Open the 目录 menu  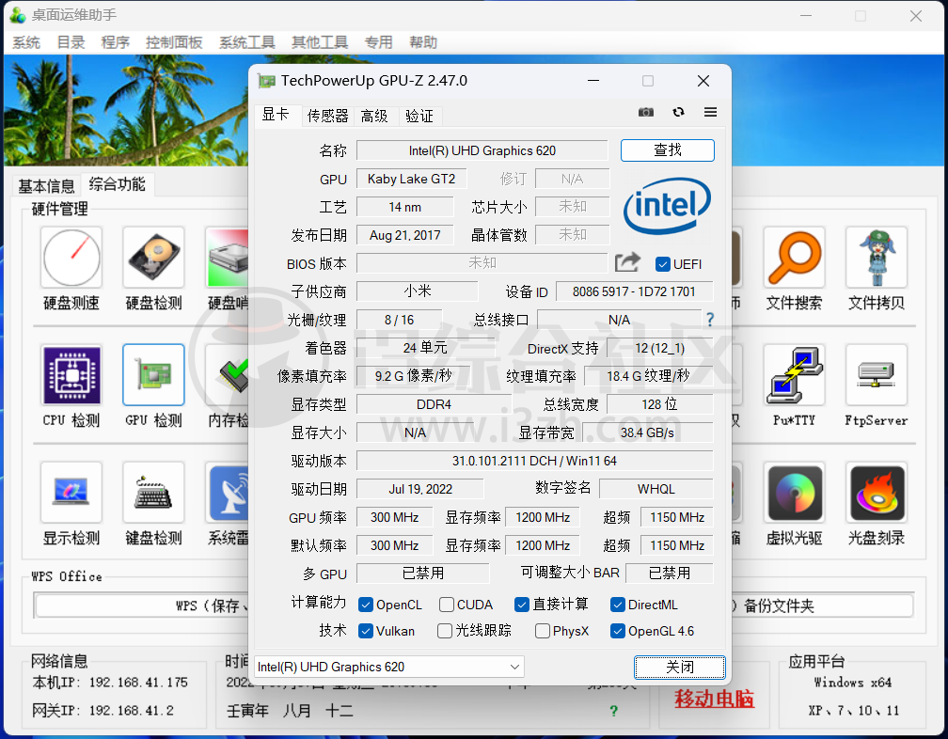[71, 42]
